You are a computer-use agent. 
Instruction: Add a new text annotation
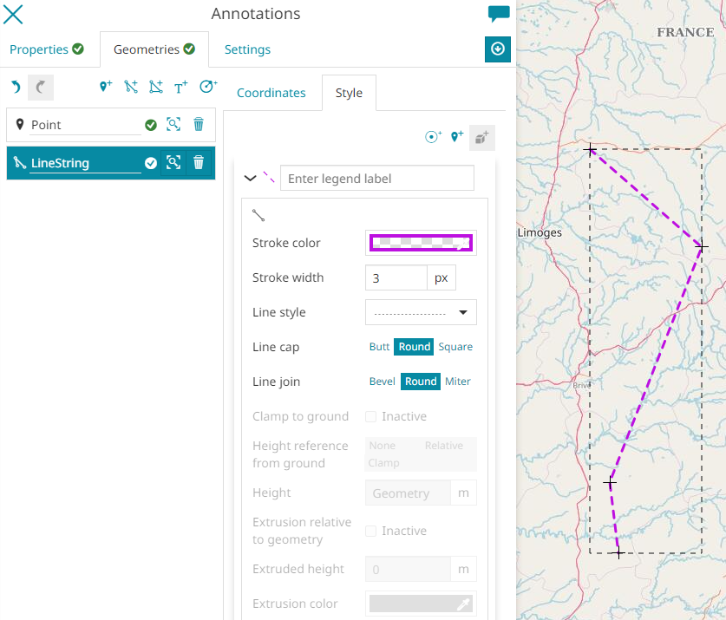click(x=180, y=87)
